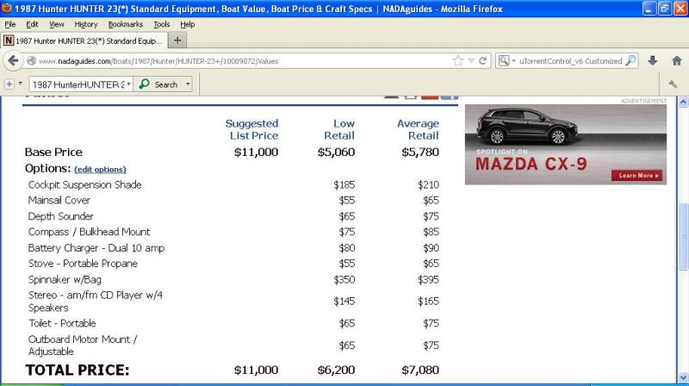Click the Stereo am/fm CD Player option
The width and height of the screenshot is (689, 386).
[x=96, y=302]
